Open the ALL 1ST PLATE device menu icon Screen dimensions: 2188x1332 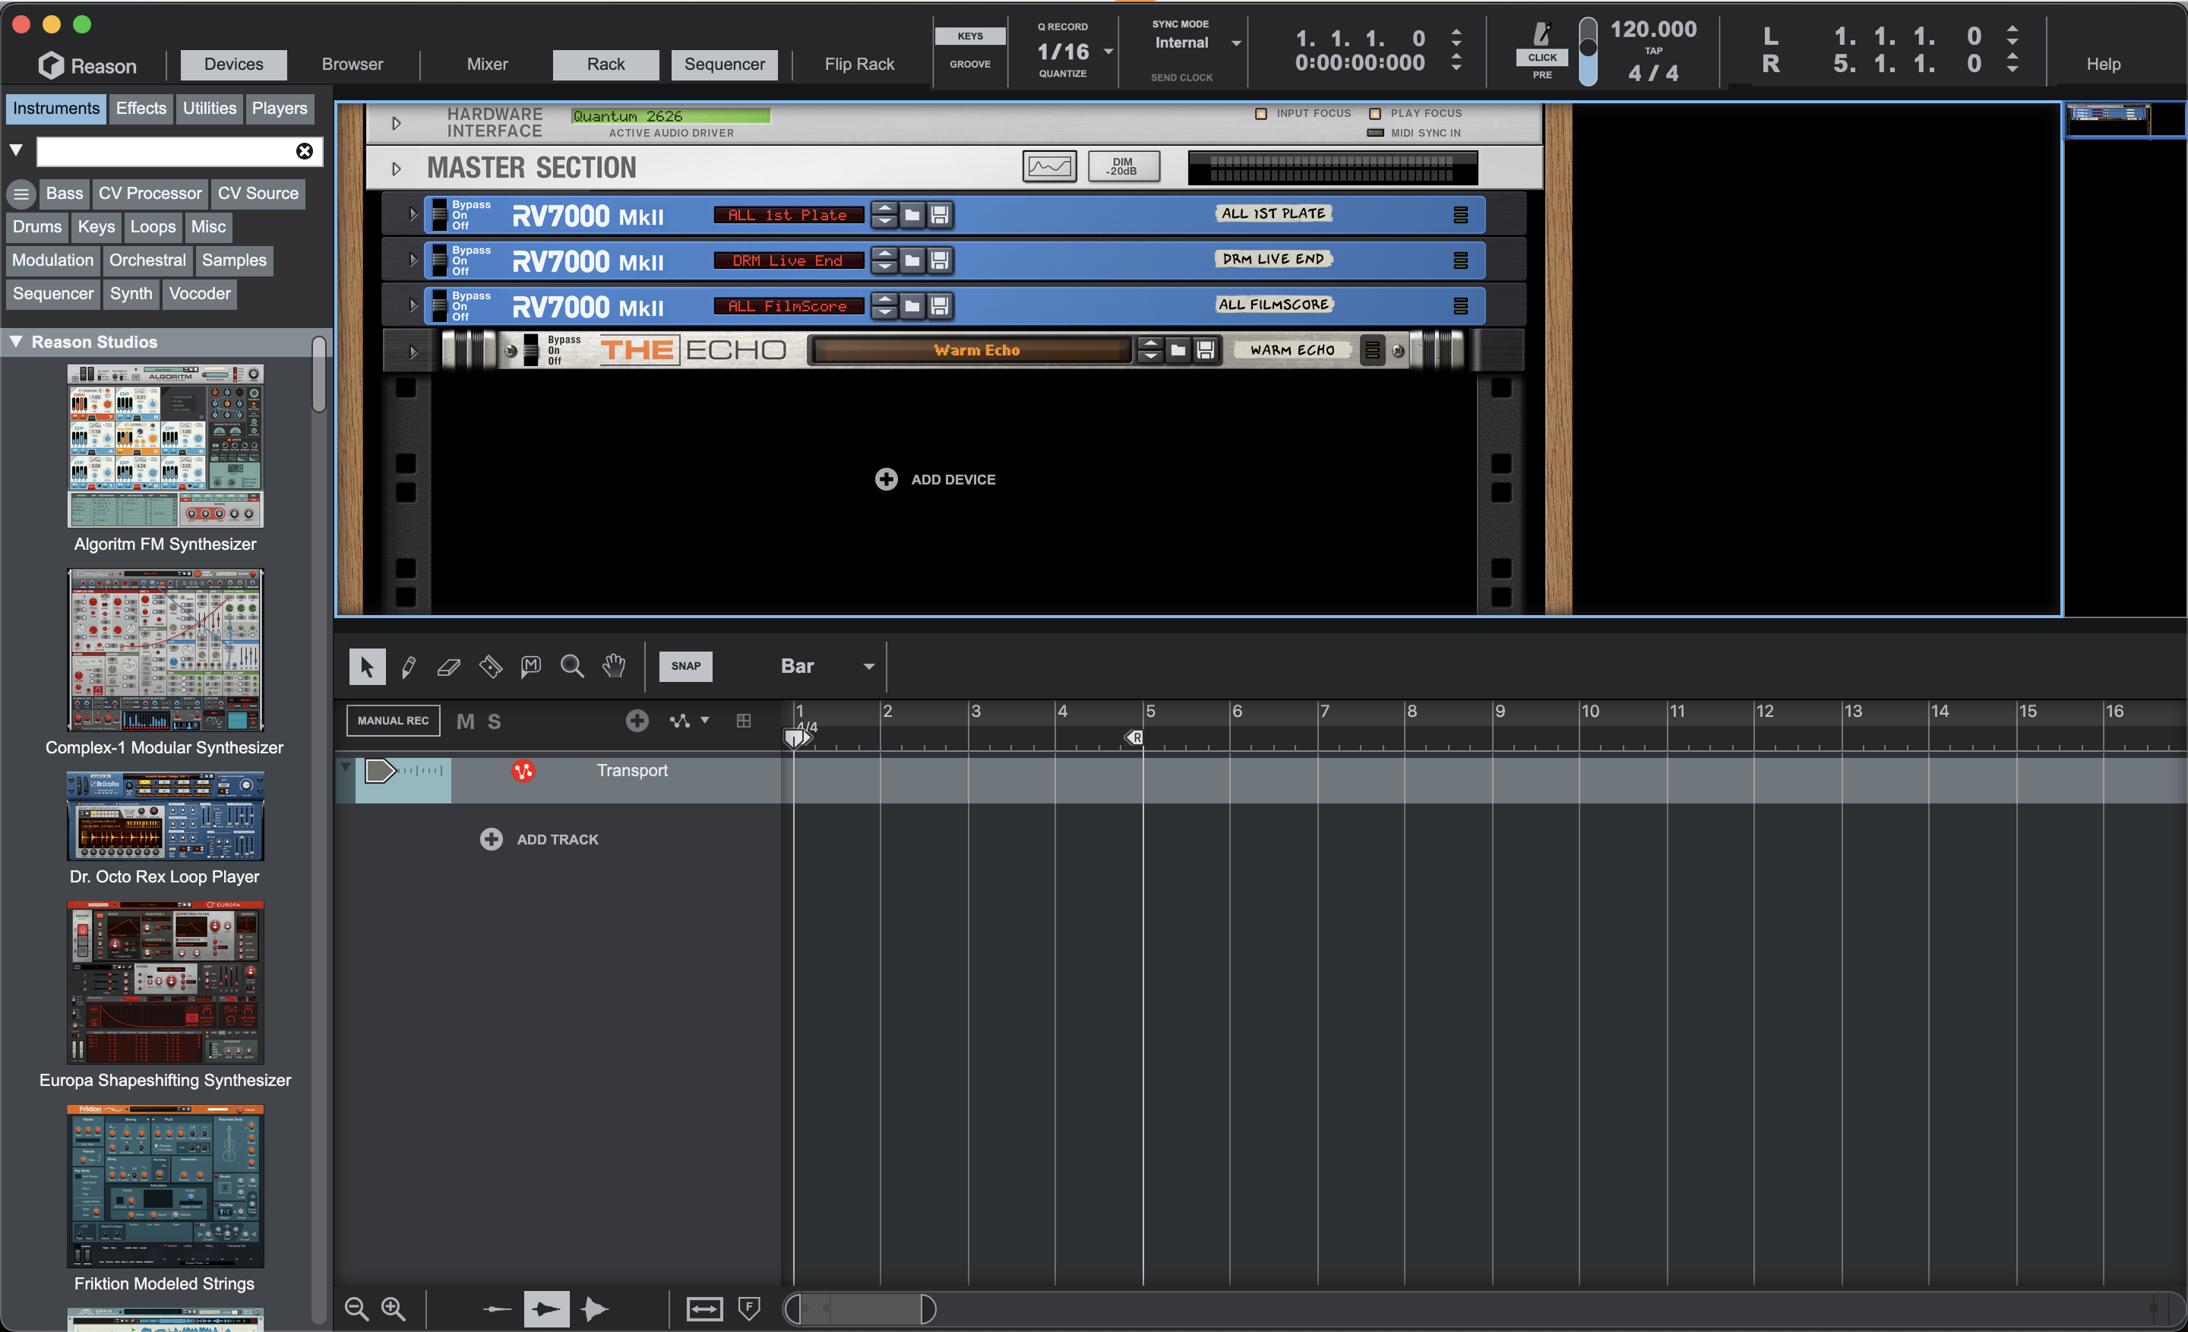tap(1460, 215)
